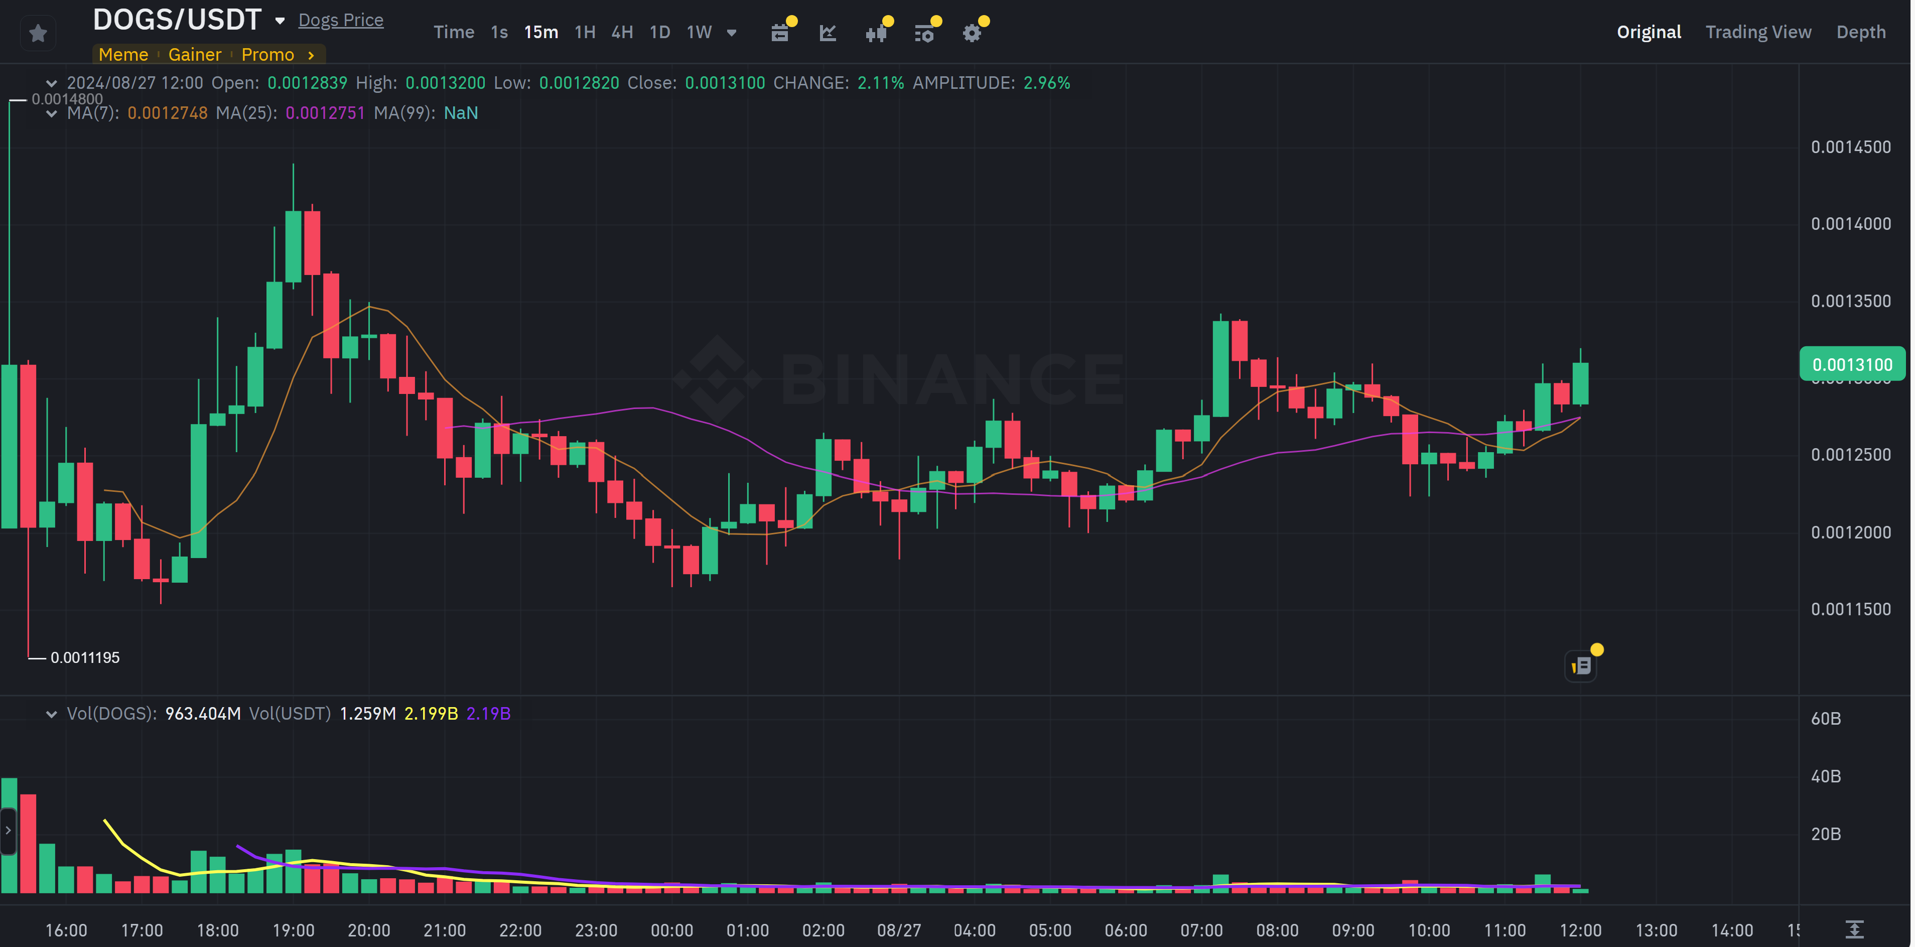Switch chart to 1D interval
Viewport: 1915px width, 947px height.
click(x=659, y=32)
